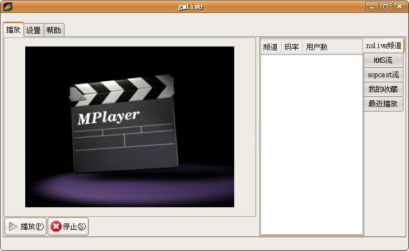The width and height of the screenshot is (409, 251).
Task: Open the 设置 tab
Action: [x=34, y=30]
